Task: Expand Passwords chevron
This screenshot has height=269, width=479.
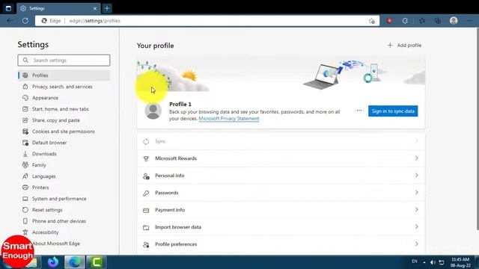Action: click(416, 193)
